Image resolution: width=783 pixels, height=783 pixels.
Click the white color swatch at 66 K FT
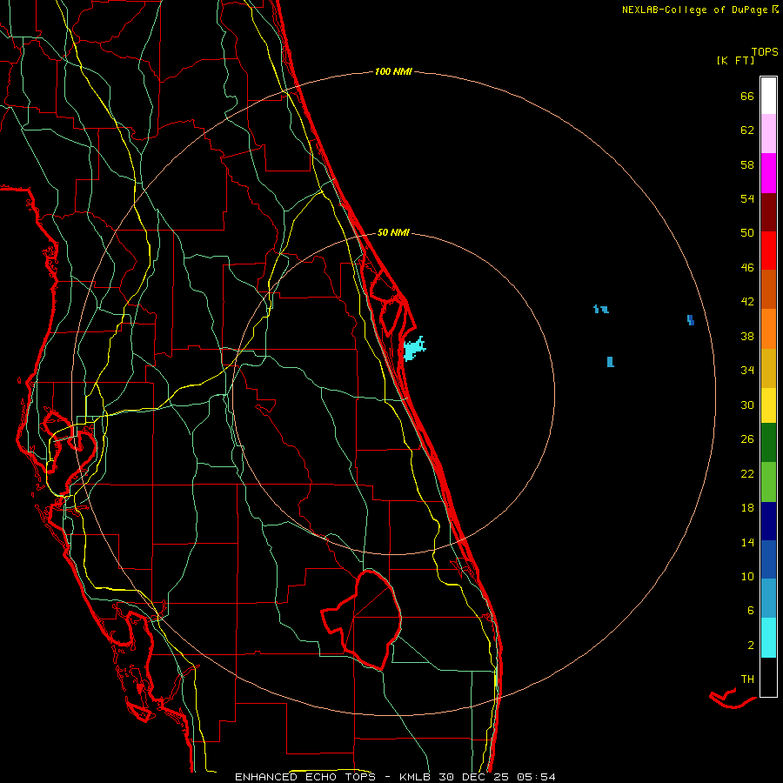[768, 96]
